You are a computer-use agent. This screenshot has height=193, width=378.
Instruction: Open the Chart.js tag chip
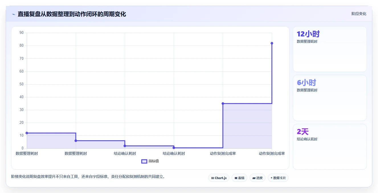(219, 178)
